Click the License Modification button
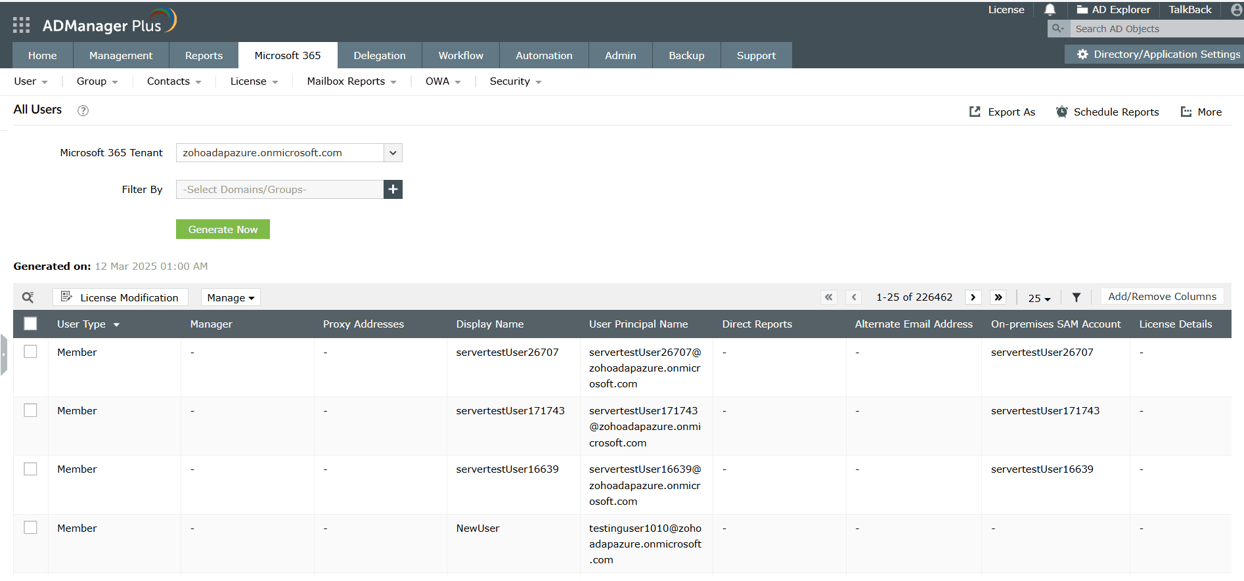The width and height of the screenshot is (1244, 581). pos(120,297)
